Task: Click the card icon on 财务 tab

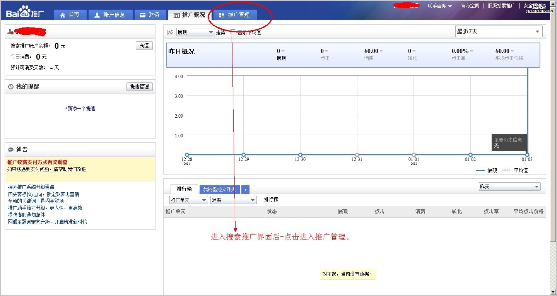Action: (x=143, y=15)
